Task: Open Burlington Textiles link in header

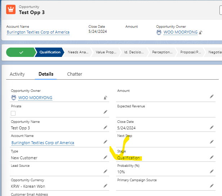Action: (x=38, y=32)
